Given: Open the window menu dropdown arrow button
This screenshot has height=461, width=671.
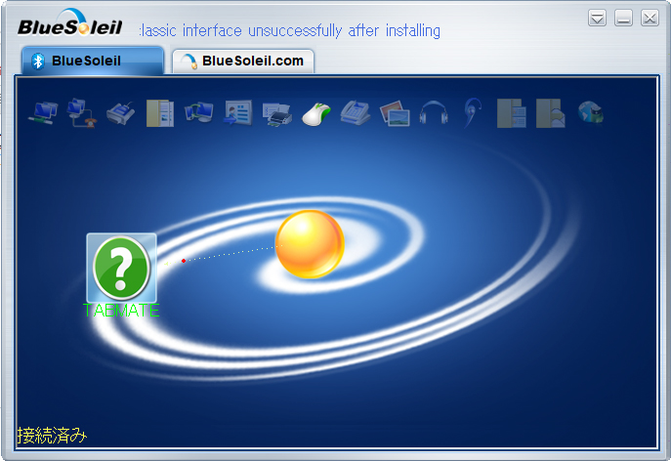Looking at the screenshot, I should [x=597, y=18].
